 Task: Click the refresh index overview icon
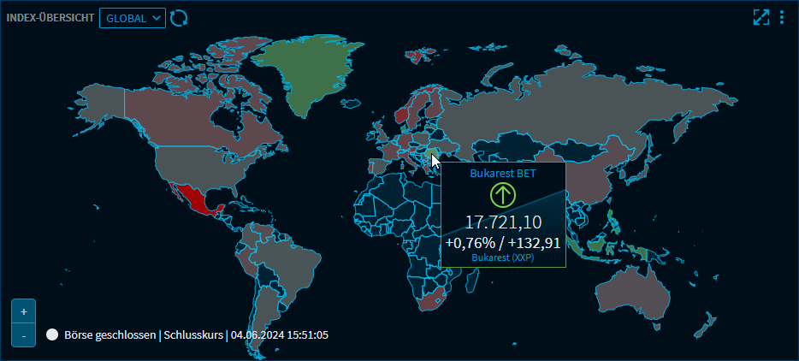pyautogui.click(x=179, y=18)
